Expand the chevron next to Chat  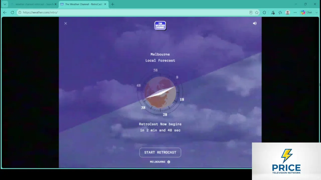316,12
